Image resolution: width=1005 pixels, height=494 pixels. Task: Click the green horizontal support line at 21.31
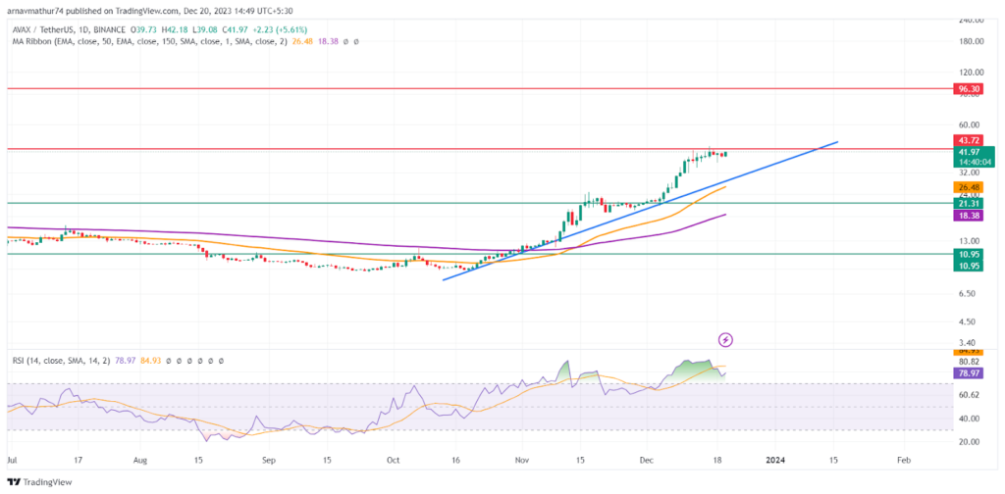481,203
